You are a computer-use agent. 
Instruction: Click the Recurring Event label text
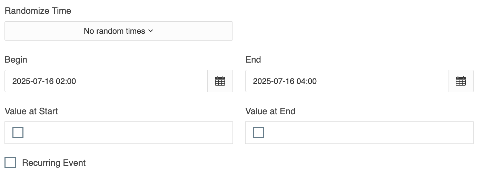(54, 163)
